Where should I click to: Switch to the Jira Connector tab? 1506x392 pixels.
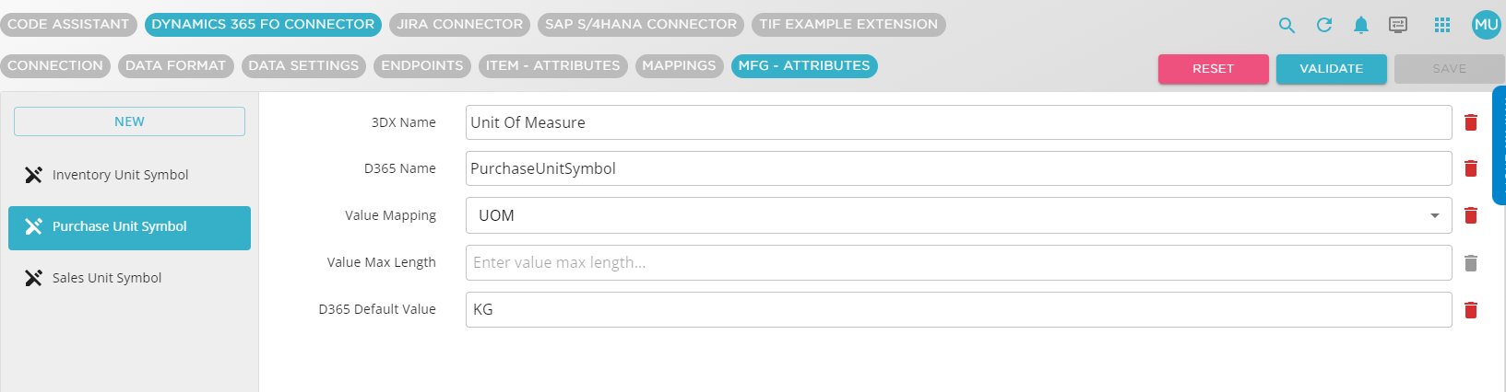pyautogui.click(x=459, y=25)
